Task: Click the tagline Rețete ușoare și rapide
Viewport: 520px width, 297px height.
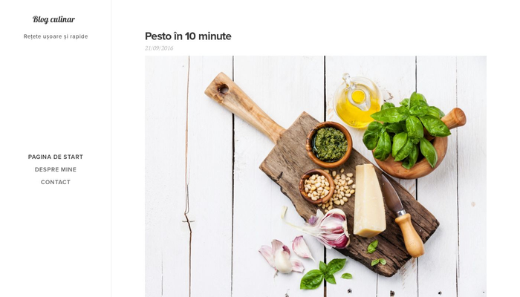Action: click(56, 36)
